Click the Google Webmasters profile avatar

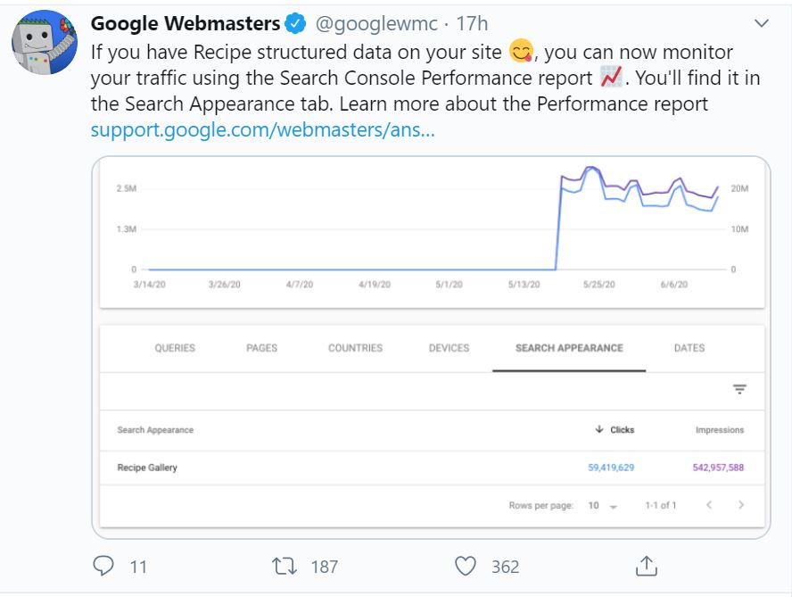(43, 44)
